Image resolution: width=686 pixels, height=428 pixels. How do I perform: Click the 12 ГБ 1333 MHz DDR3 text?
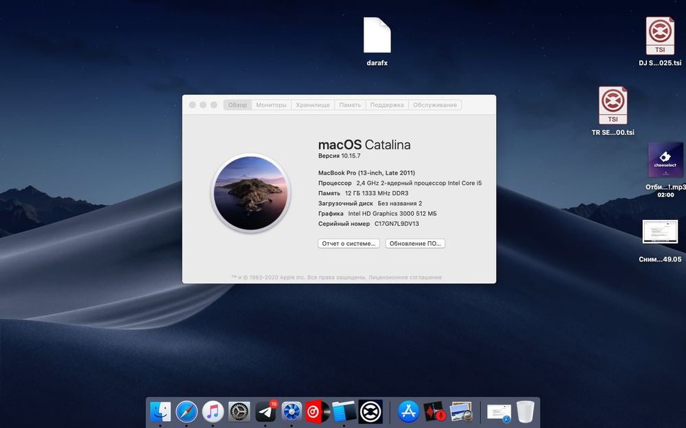pos(377,193)
